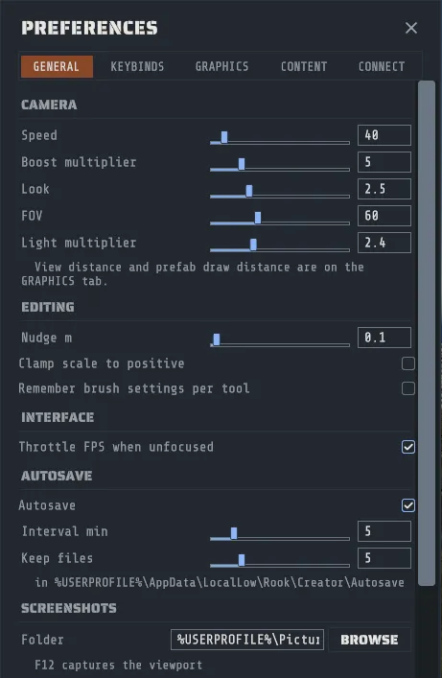Click the Browse button
This screenshot has width=442, height=678.
pos(369,640)
